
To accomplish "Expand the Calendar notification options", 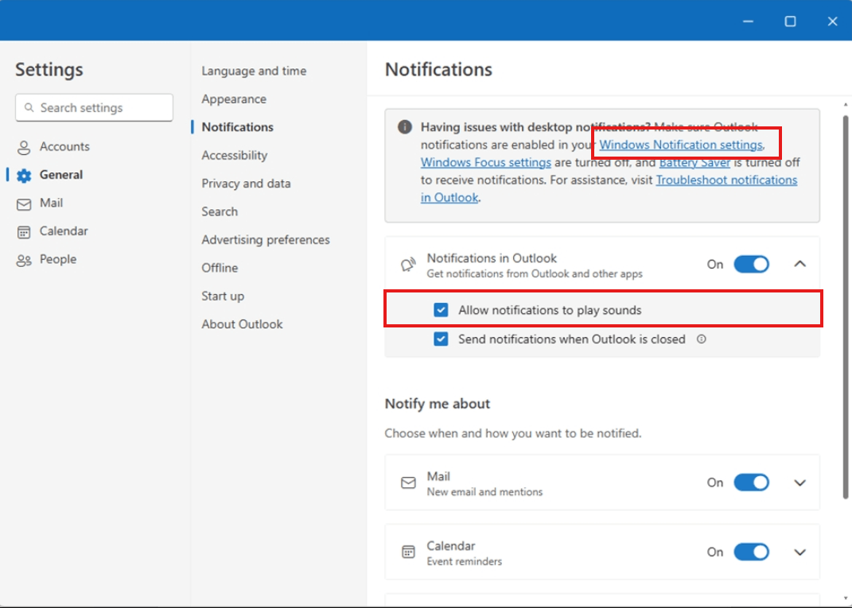I will [x=799, y=552].
